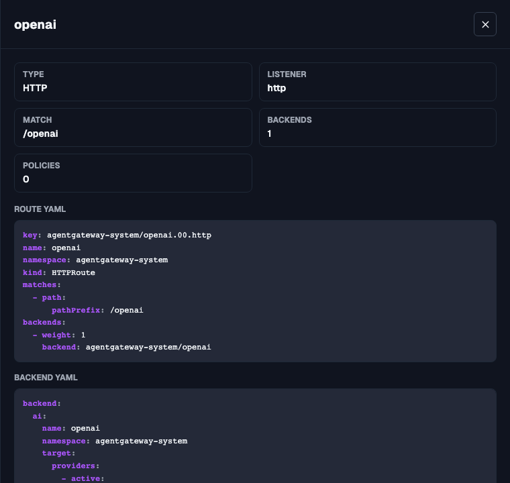The image size is (510, 483).
Task: Click the key line agentgateway-system/openai.00.http
Action: click(x=117, y=235)
